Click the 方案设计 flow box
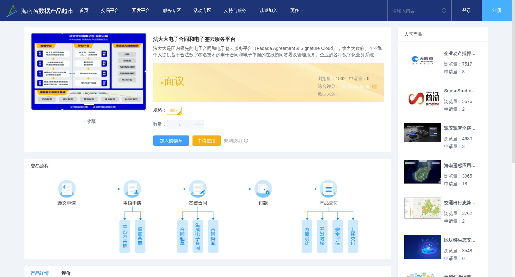Screen dimensions: 515x277 pos(307,236)
